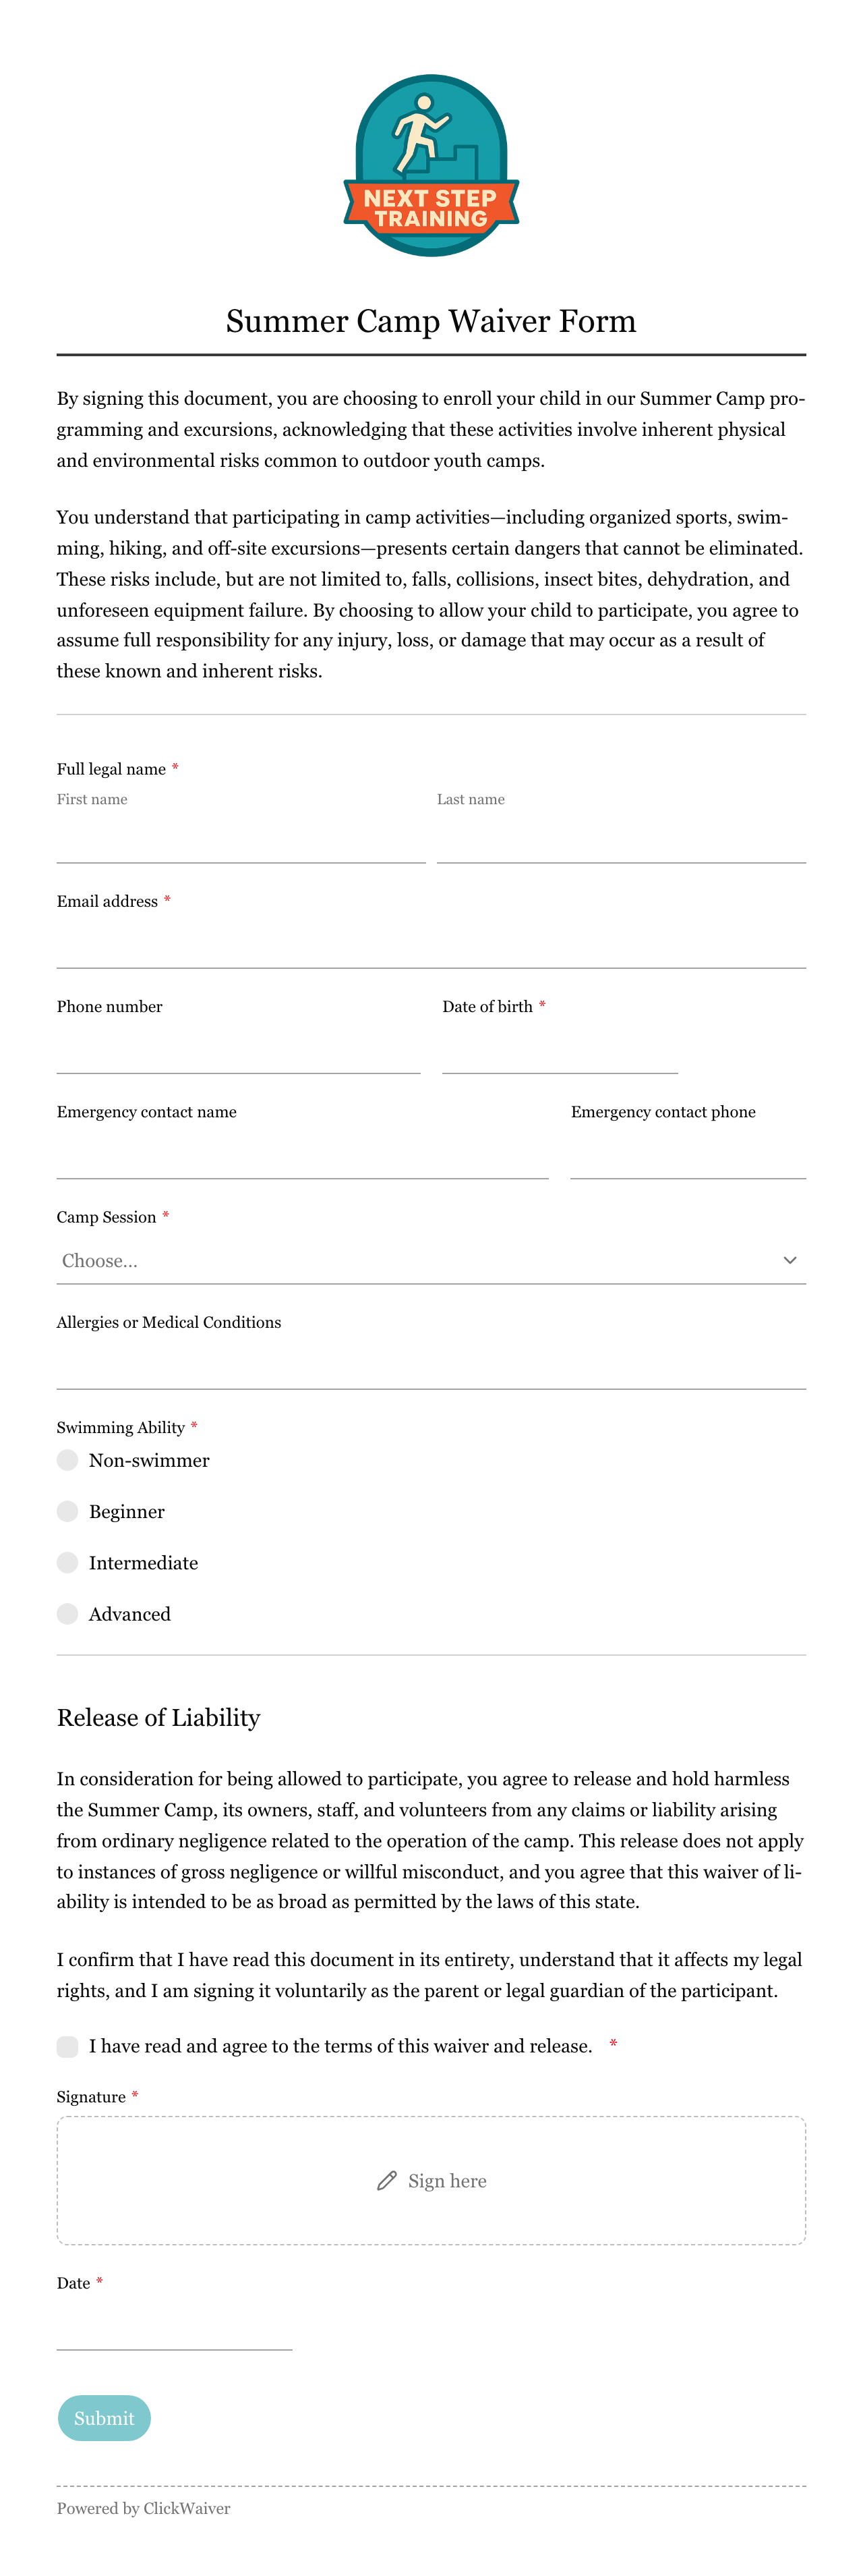Expand the Camp Session dropdown arrow
The width and height of the screenshot is (863, 2576).
tap(790, 1260)
